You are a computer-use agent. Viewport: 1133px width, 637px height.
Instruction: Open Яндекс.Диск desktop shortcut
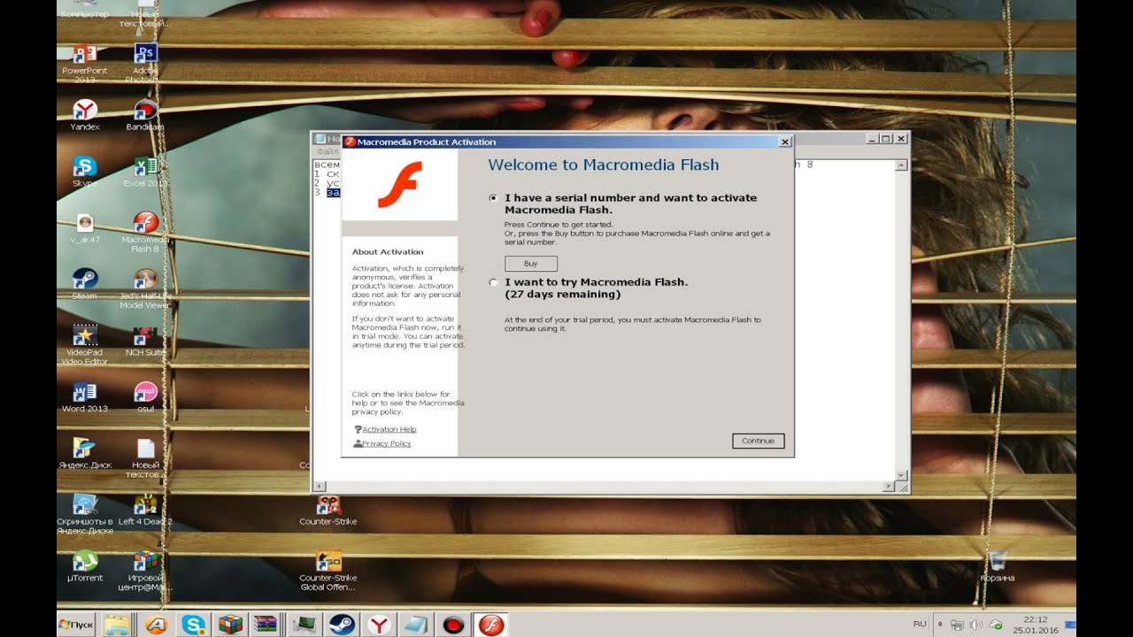(x=85, y=454)
